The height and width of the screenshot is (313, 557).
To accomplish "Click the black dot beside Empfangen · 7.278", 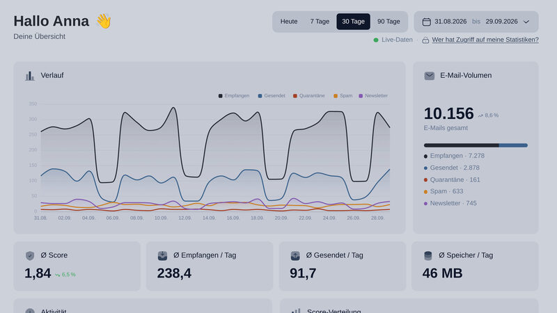I will coord(425,156).
